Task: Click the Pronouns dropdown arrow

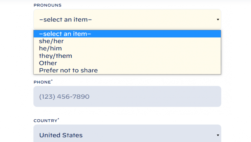Action: click(218, 20)
